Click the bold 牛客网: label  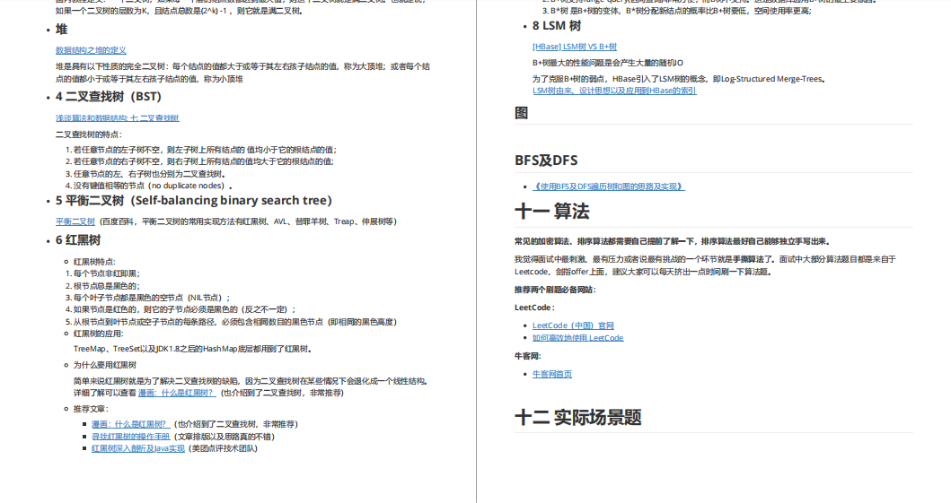528,356
